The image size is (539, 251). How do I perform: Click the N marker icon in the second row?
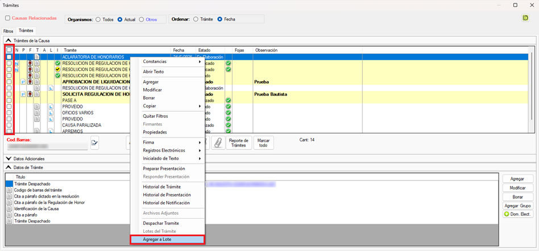(x=16, y=63)
